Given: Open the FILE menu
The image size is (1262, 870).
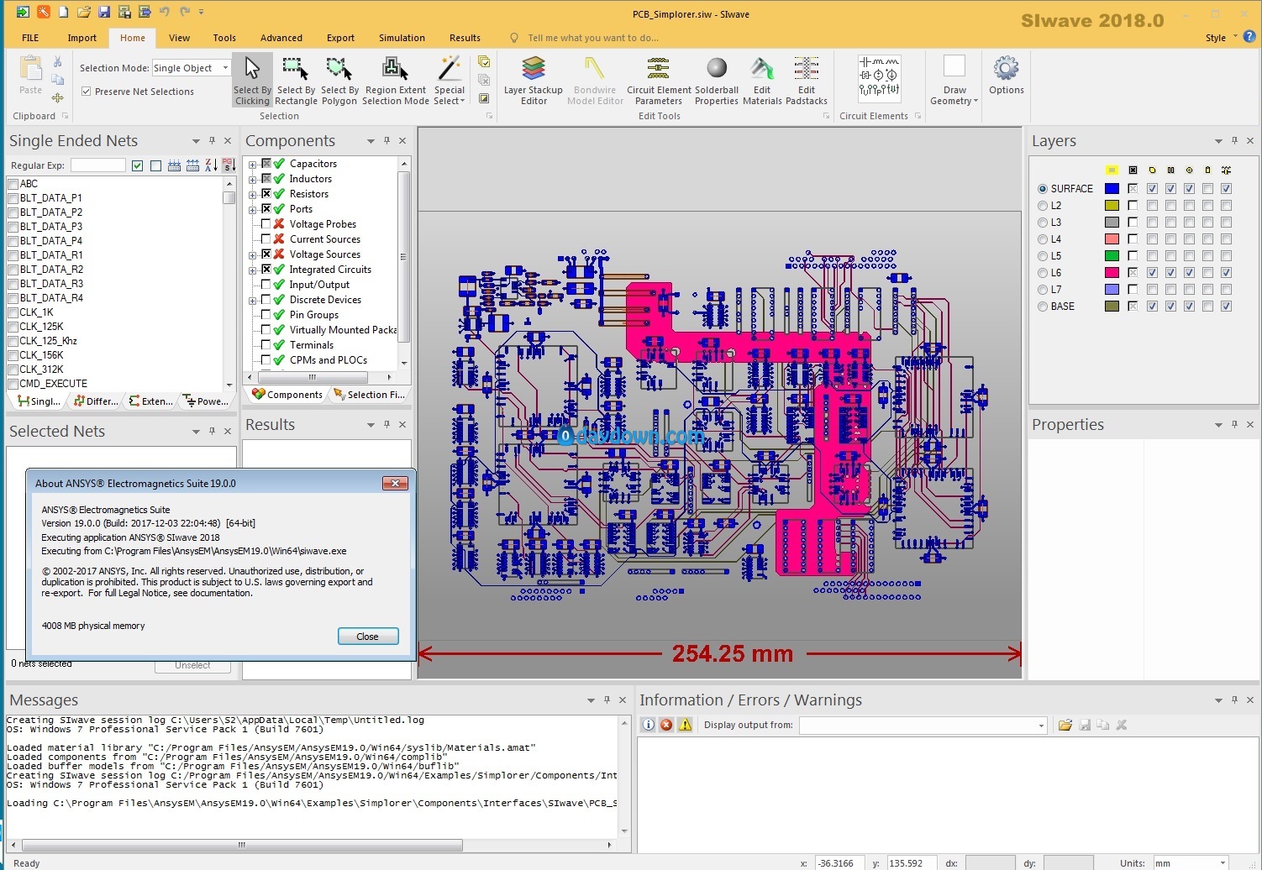Looking at the screenshot, I should [x=30, y=38].
